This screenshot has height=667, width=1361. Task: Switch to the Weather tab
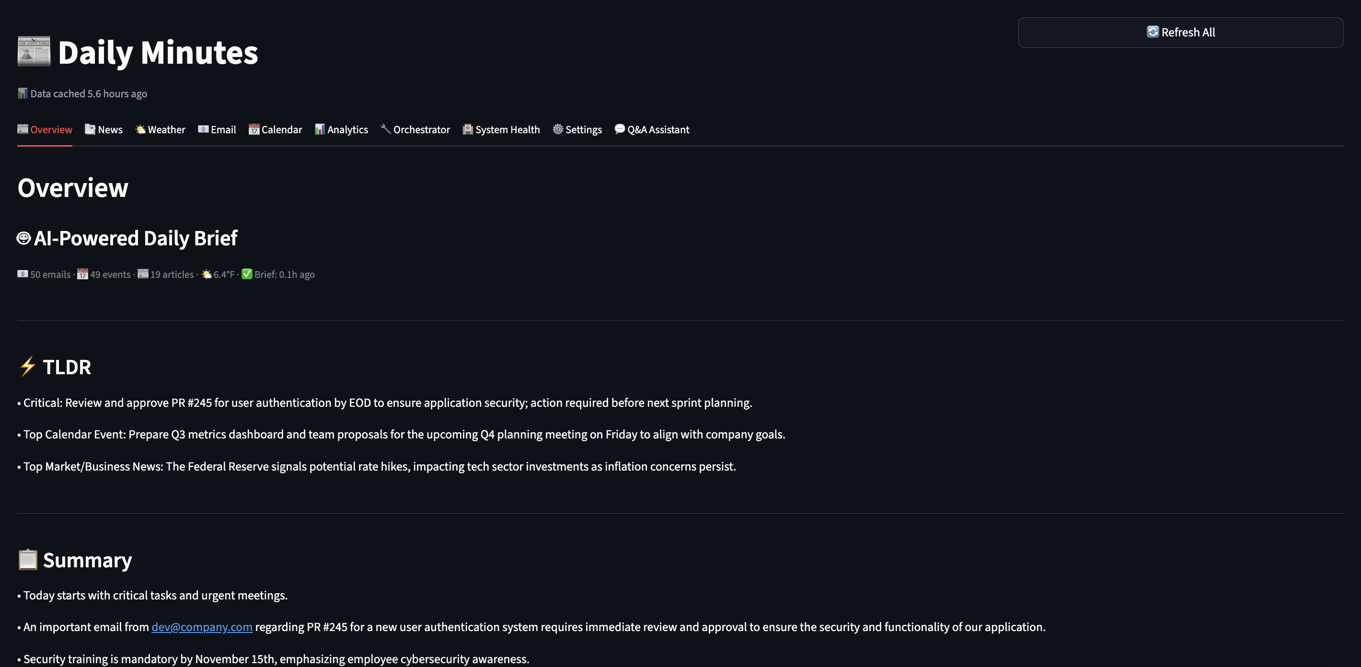tap(160, 129)
